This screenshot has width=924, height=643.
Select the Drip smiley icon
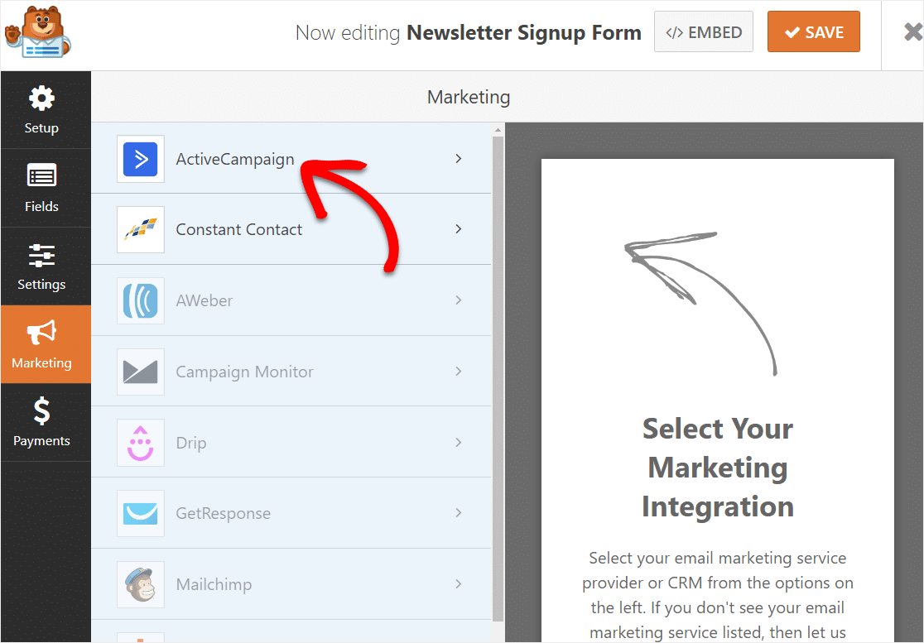140,443
